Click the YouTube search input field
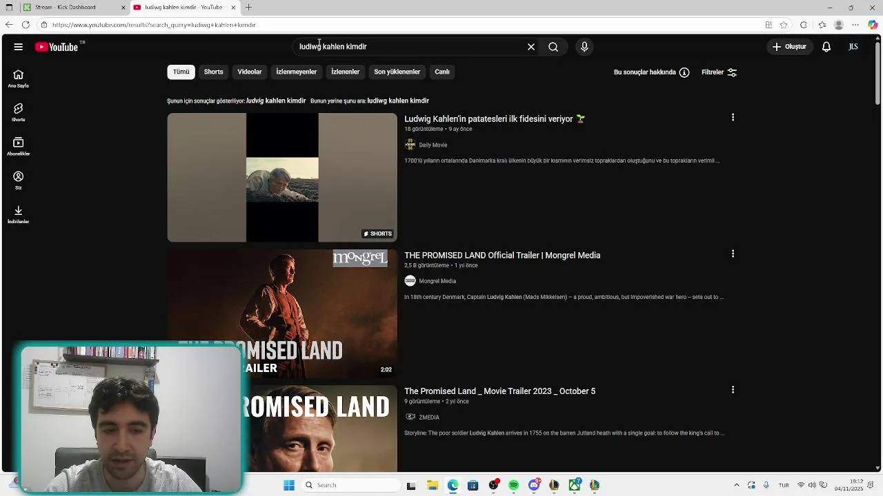883x496 pixels. point(407,47)
